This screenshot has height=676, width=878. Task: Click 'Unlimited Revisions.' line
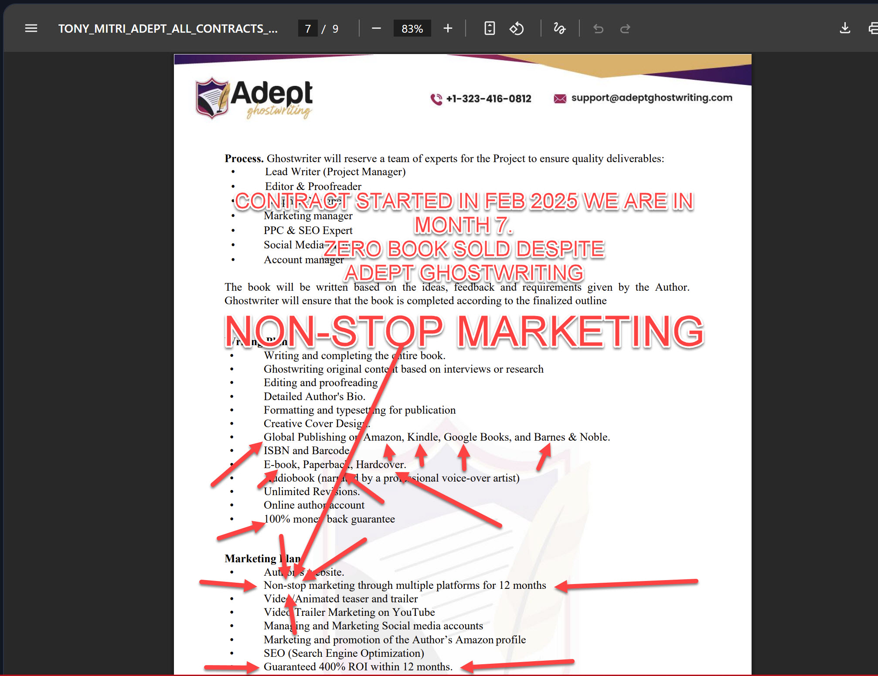(312, 492)
